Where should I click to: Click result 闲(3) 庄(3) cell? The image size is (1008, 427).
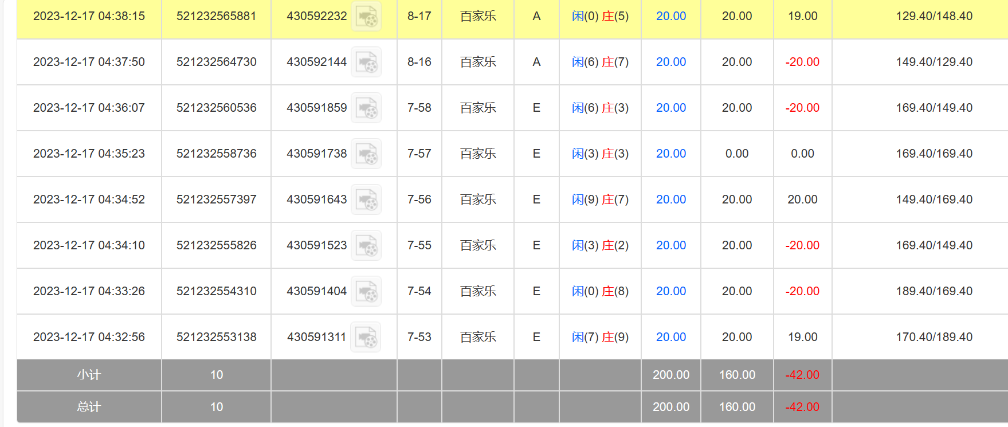point(600,154)
